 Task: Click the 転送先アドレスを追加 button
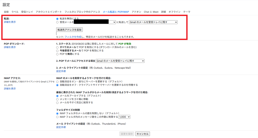tap(69, 30)
